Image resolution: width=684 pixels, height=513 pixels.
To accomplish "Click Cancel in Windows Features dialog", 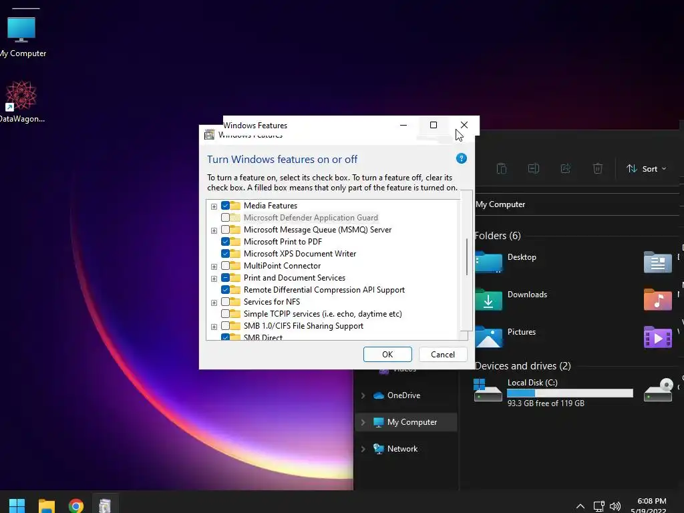I will click(x=443, y=354).
